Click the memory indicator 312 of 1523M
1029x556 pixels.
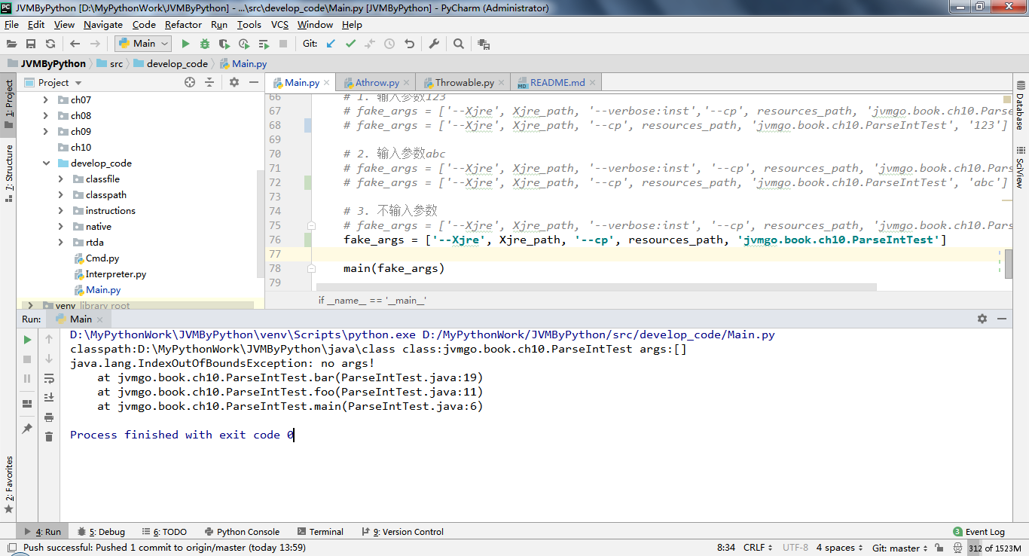[x=996, y=548]
